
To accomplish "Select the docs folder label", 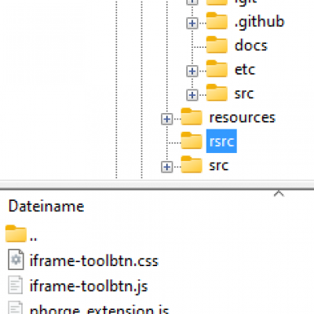I will (251, 46).
